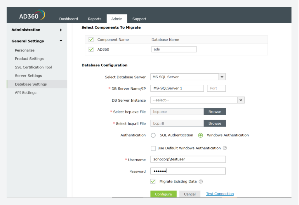Click the Database Name field containing ads
299x205 pixels.
tap(174, 49)
